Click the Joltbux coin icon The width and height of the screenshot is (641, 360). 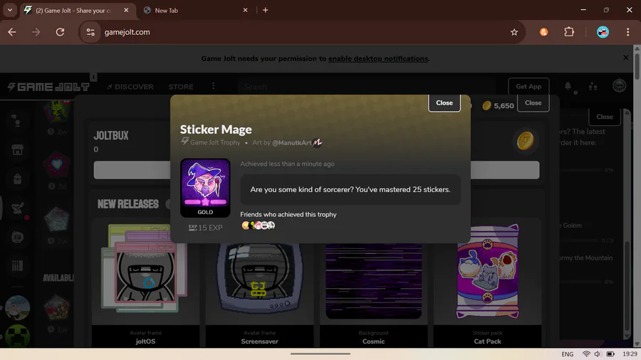(525, 141)
